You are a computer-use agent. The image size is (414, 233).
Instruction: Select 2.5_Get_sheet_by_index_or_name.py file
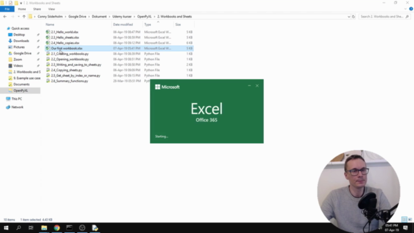[76, 76]
